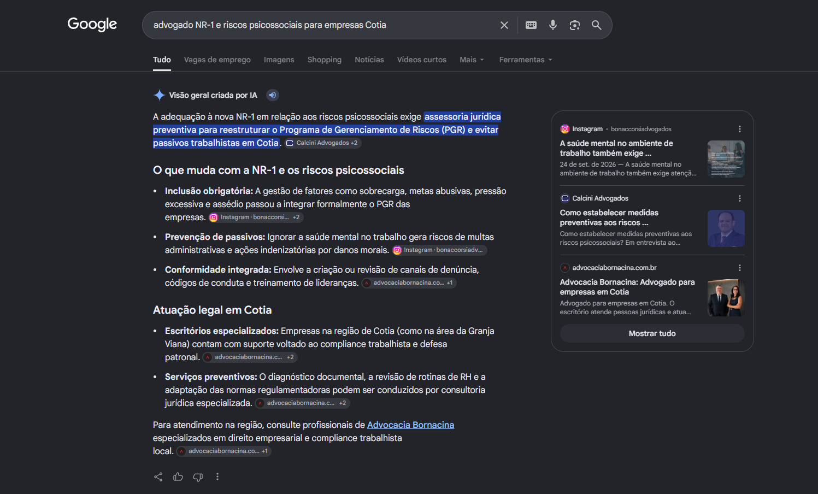This screenshot has width=818, height=494.
Task: Open the Advocacia Bornacina link
Action: click(x=410, y=425)
